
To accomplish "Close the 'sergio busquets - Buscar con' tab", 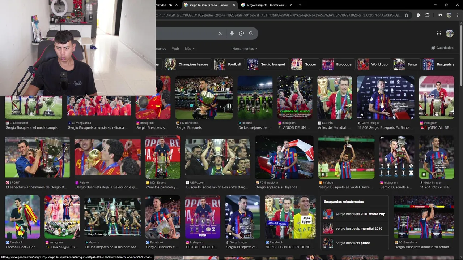I will (x=292, y=5).
